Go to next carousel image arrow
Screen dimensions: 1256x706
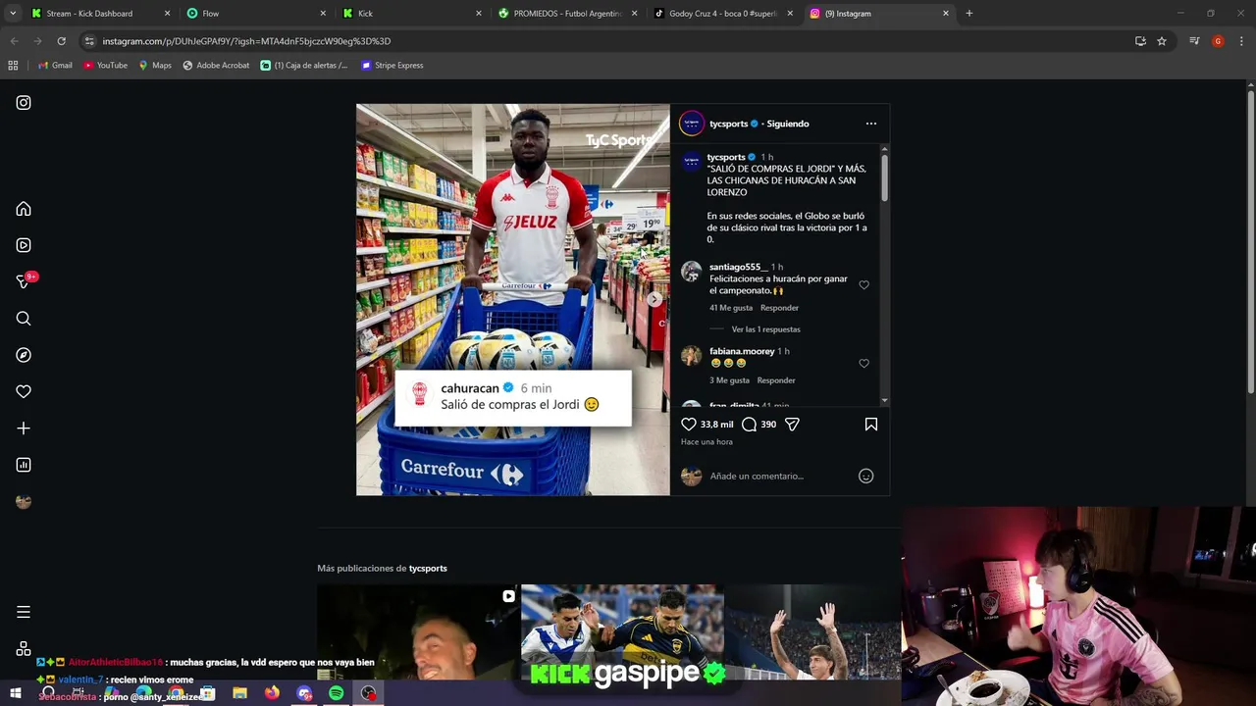[x=655, y=300]
